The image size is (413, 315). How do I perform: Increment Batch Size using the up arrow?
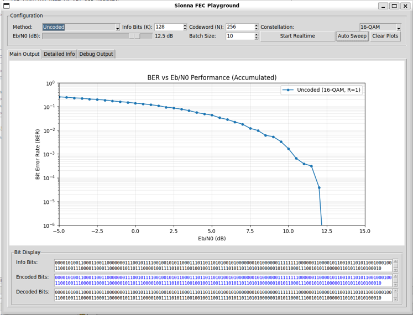pyautogui.click(x=256, y=34)
